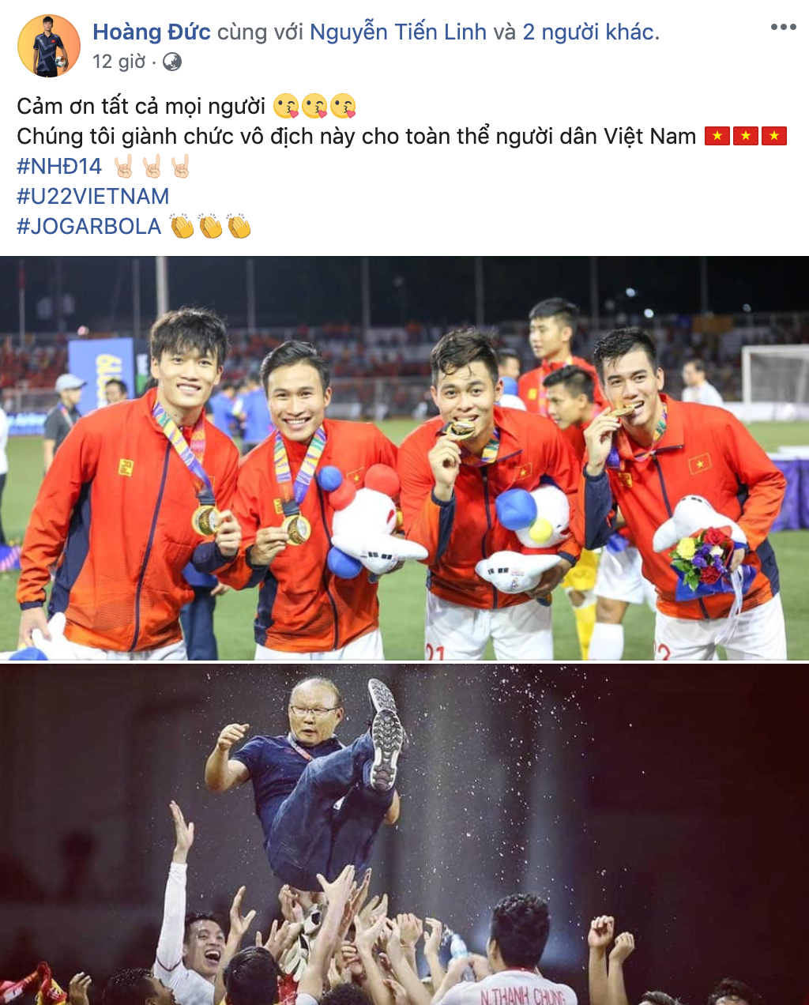
Task: Open the #JOGARBOLA hashtag
Action: click(x=89, y=226)
